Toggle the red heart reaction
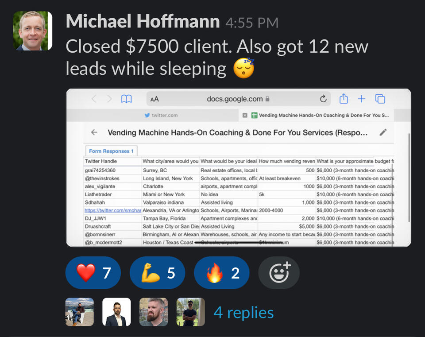The width and height of the screenshot is (425, 337). [x=93, y=273]
